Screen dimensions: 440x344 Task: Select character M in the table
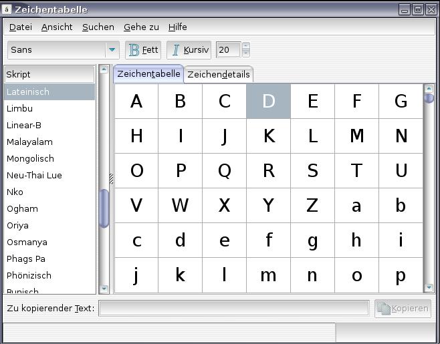[x=356, y=136]
